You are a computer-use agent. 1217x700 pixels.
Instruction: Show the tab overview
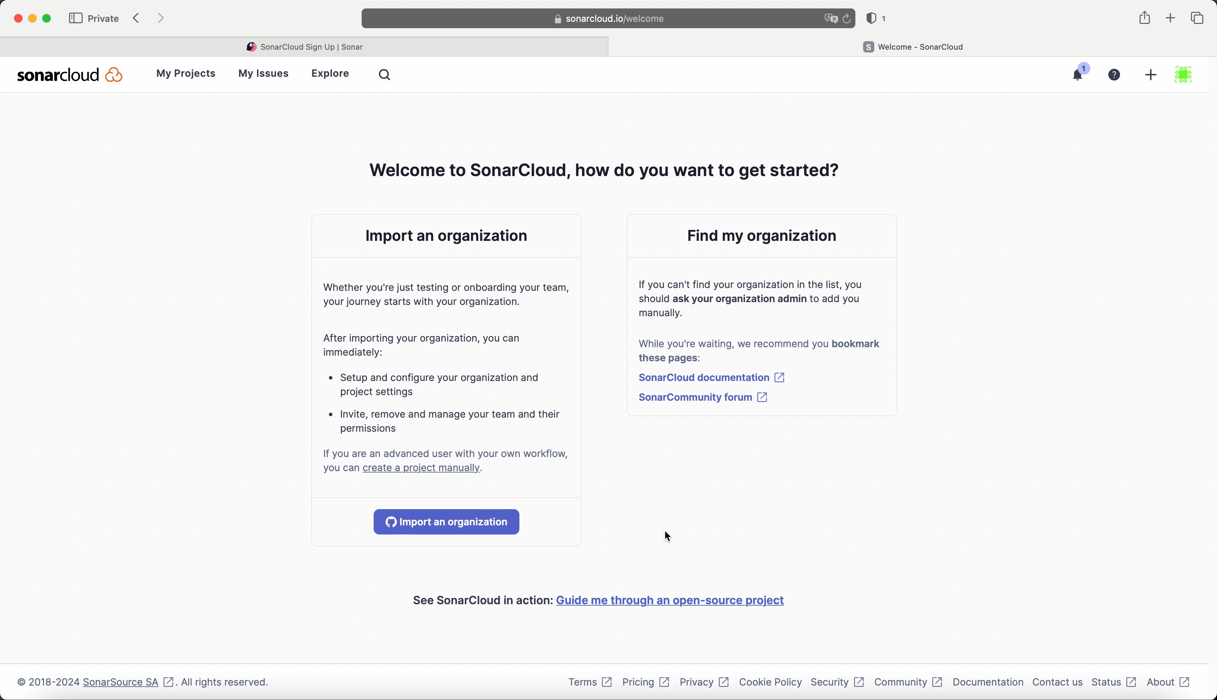(1197, 18)
